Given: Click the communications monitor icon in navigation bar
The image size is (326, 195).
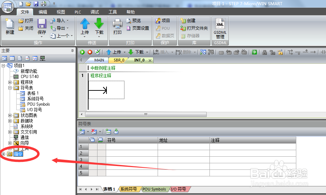Looking at the screenshot, I should coord(43,58).
